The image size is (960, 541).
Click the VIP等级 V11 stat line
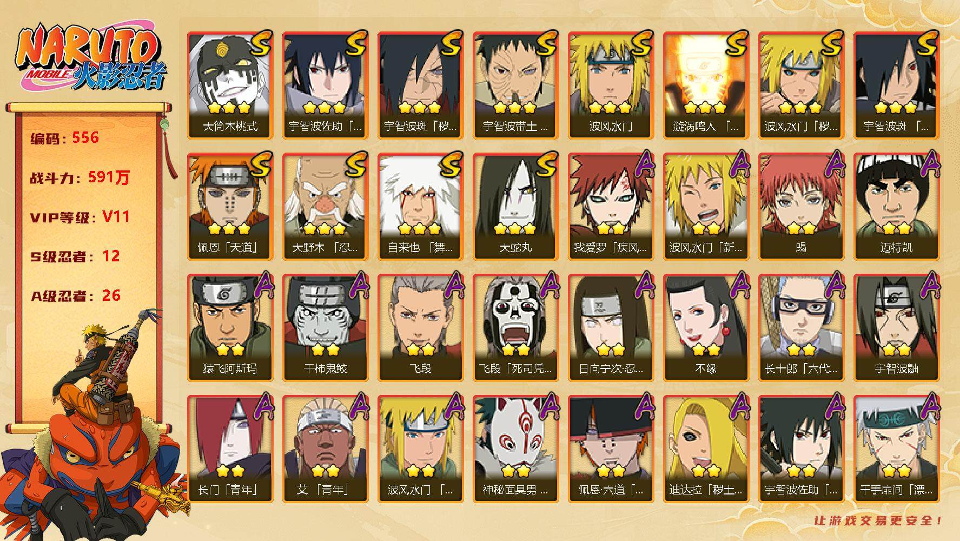[x=80, y=217]
